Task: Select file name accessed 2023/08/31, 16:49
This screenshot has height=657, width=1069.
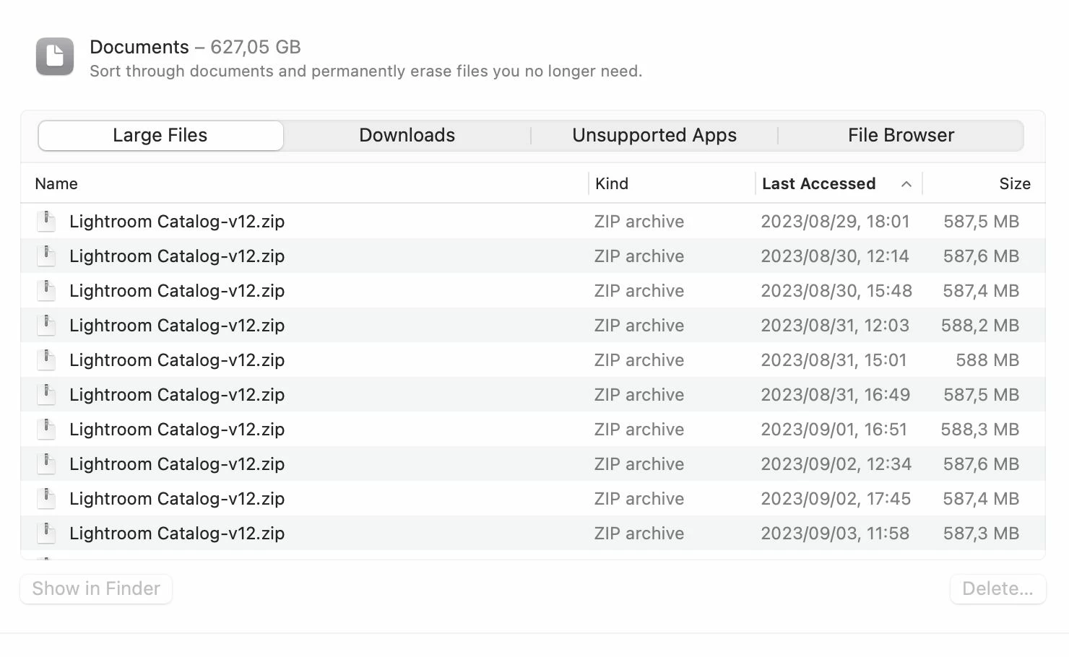Action: click(177, 395)
